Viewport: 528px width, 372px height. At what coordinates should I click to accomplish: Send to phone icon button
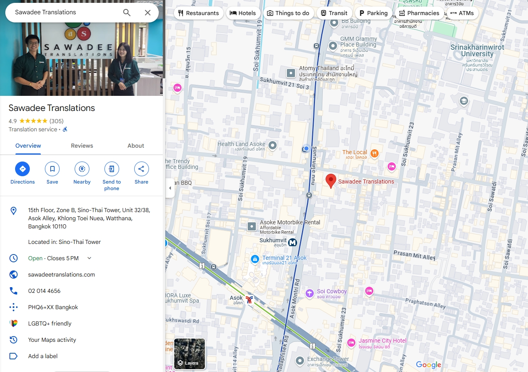[x=111, y=169]
